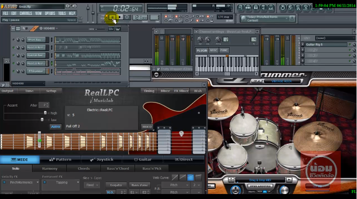Viewport: 357px width, 199px height.
Task: Open the 1/4 step snap dropdown
Action: (224, 17)
